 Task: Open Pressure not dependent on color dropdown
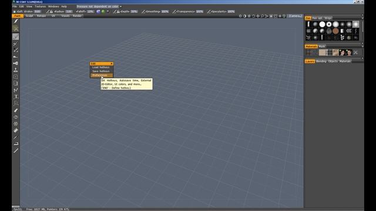click(x=99, y=6)
